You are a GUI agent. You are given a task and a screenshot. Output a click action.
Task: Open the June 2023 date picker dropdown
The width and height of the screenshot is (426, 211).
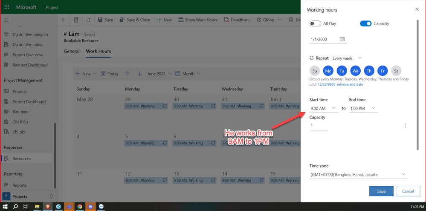coord(159,74)
